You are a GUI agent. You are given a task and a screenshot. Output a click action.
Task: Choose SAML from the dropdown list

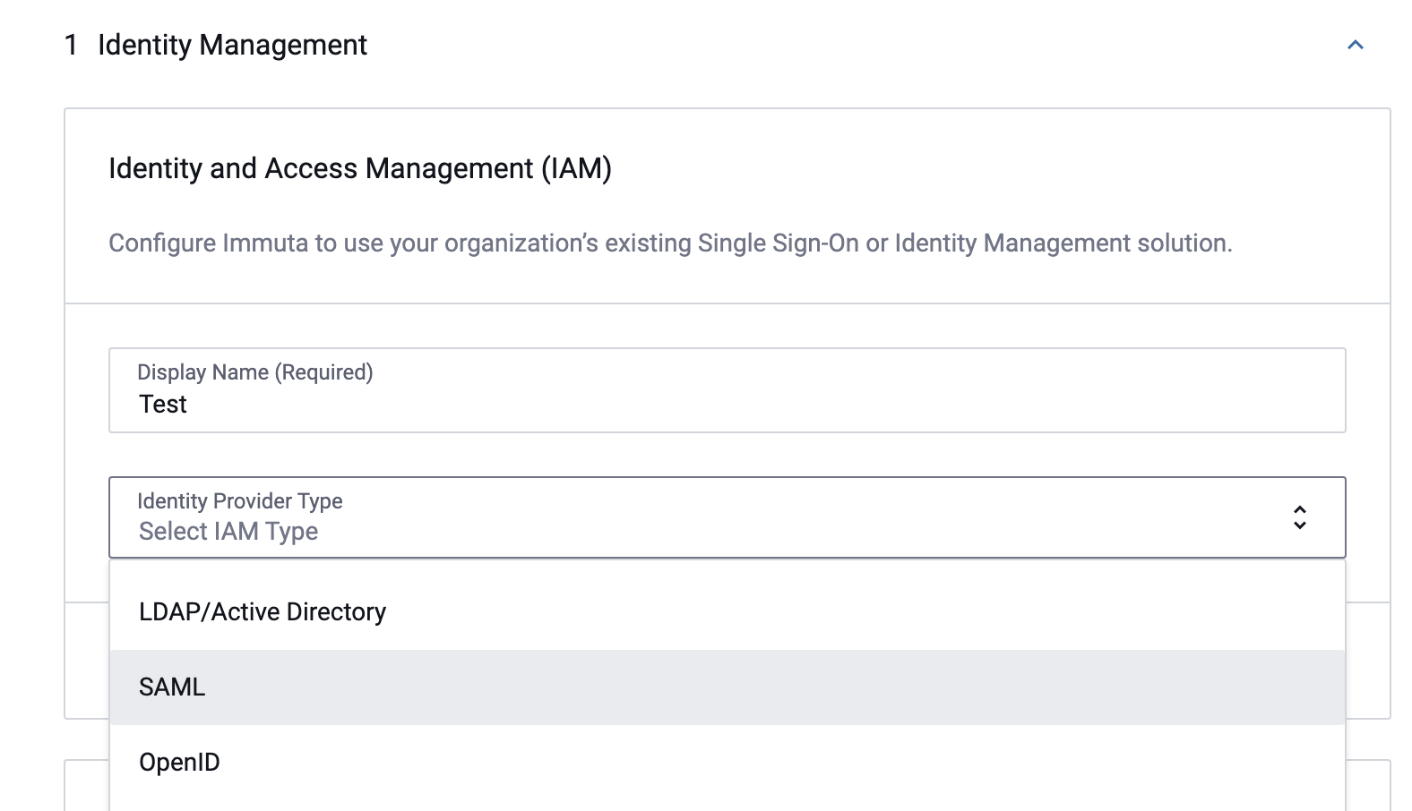tap(727, 687)
